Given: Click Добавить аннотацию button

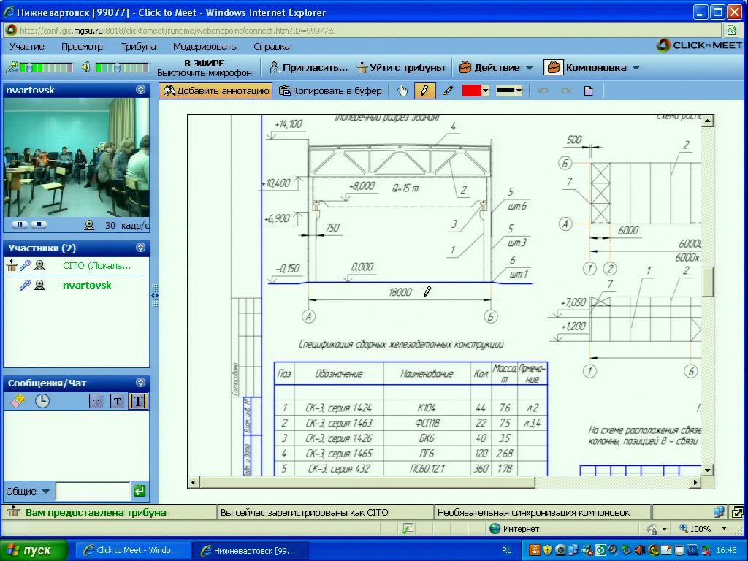Looking at the screenshot, I should coord(215,91).
